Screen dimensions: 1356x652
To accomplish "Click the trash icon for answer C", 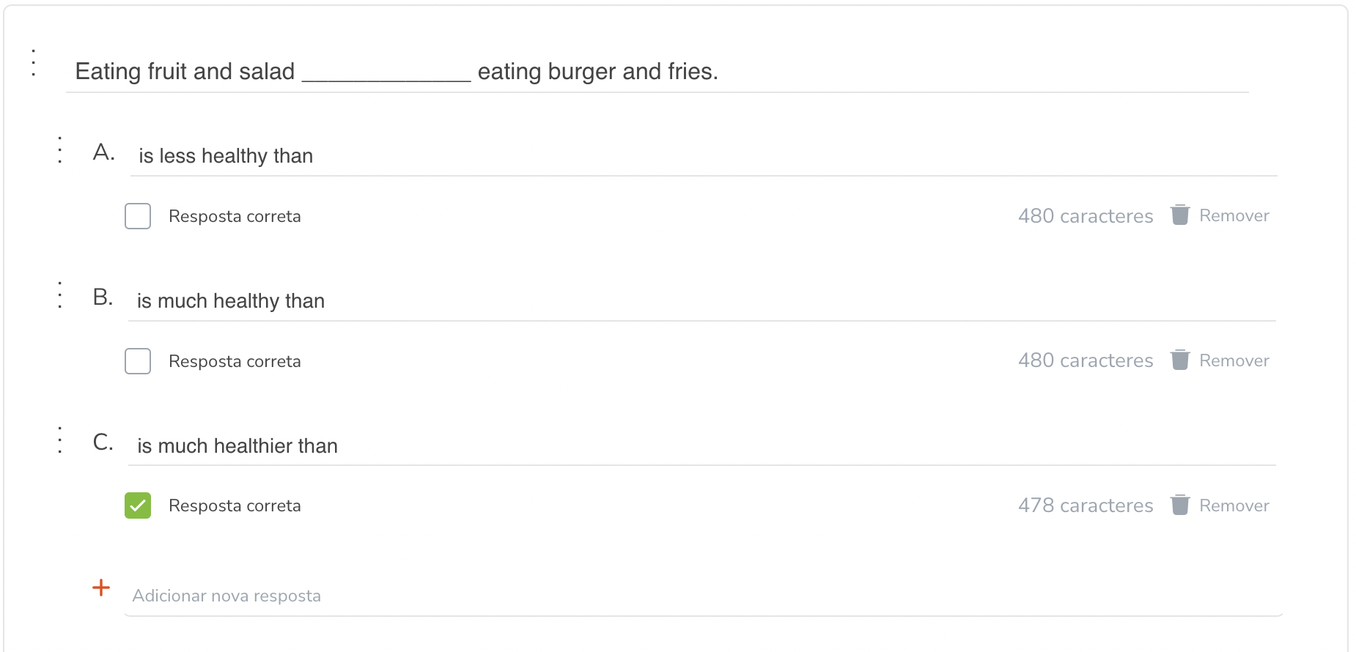I will 1179,505.
